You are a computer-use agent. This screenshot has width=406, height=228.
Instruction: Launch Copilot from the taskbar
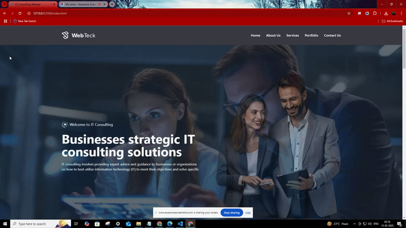[x=87, y=224]
